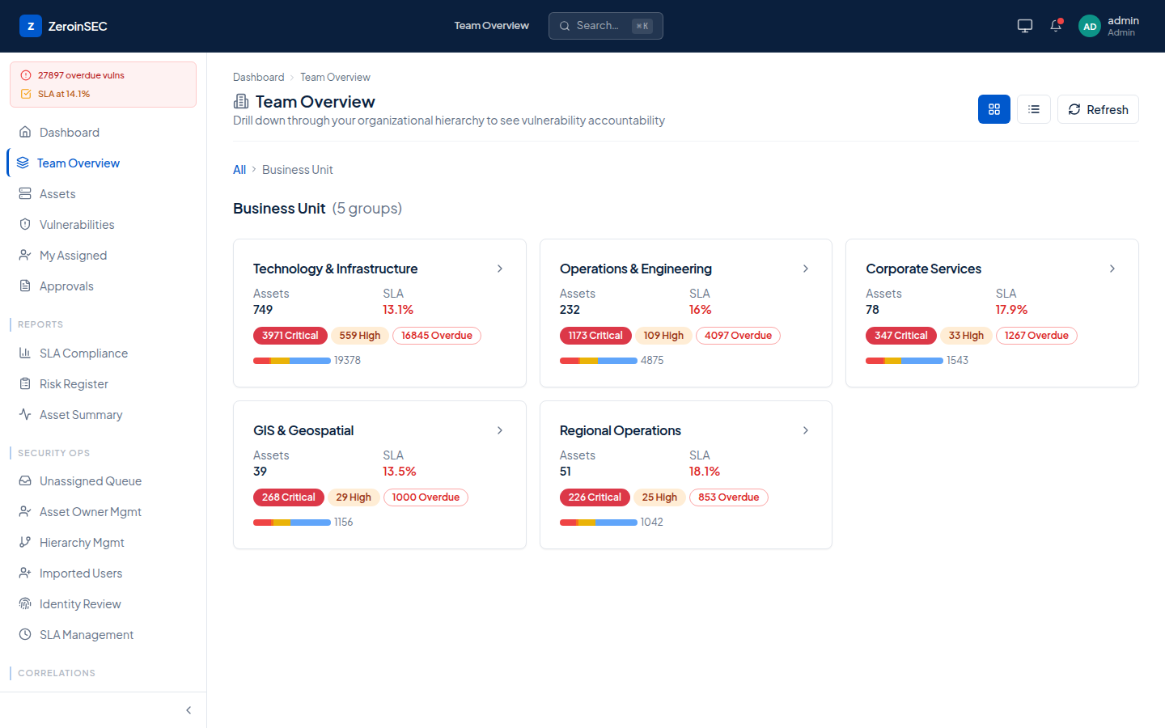Open the Vulnerabilities shield icon in sidebar

[25, 224]
